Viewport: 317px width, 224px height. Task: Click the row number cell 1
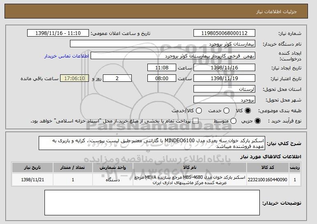[295, 180]
